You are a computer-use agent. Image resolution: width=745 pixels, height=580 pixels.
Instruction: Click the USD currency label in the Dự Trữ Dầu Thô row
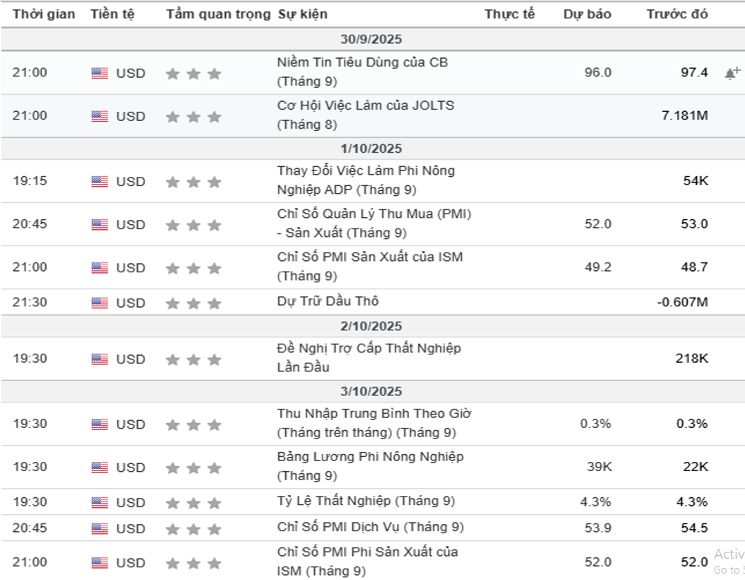coord(130,303)
